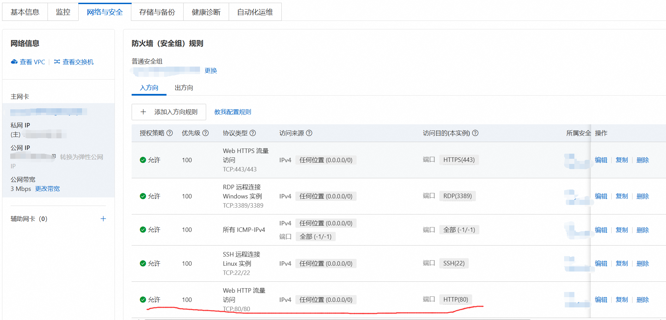This screenshot has height=320, width=666.
Task: Edit the SSH(22) rule
Action: (601, 263)
